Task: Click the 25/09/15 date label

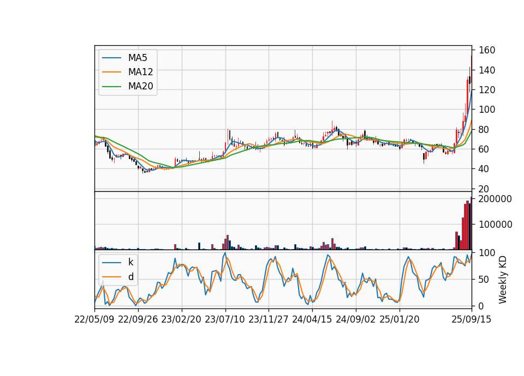Action: [472, 319]
